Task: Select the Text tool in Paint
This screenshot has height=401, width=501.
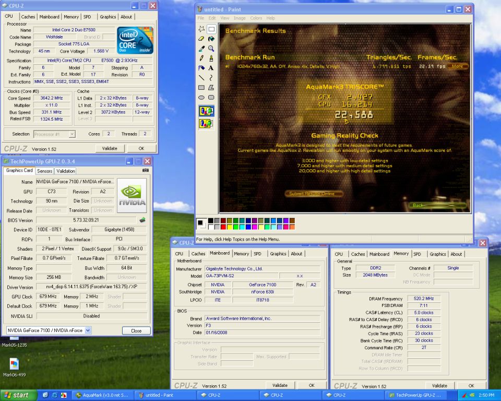Action: [211, 68]
